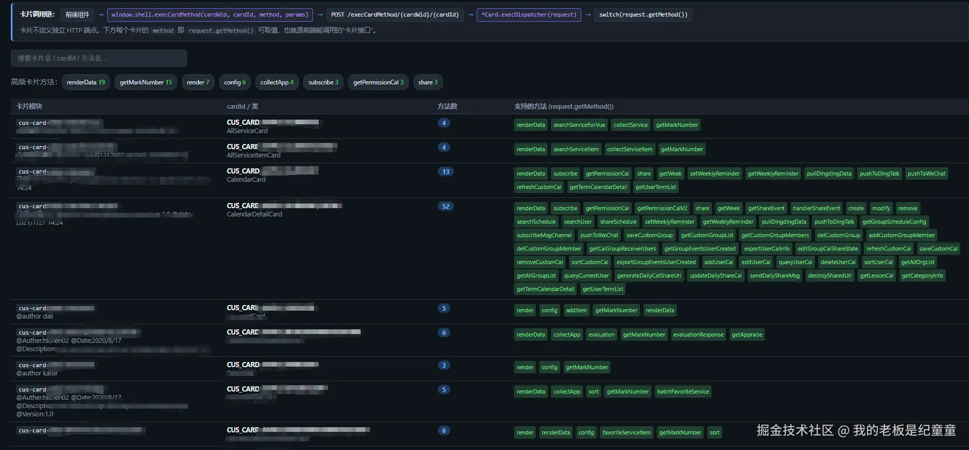Screen dimensions: 969x450
Task: Select the getPermissionCal 3 filter chip
Action: [x=378, y=82]
